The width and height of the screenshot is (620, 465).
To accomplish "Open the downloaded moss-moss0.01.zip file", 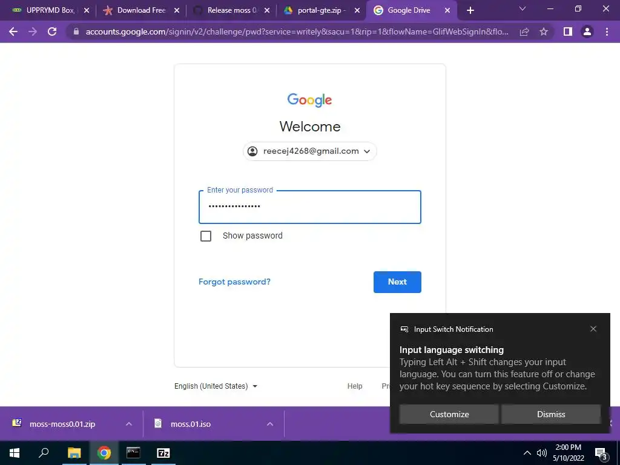I will [x=62, y=424].
